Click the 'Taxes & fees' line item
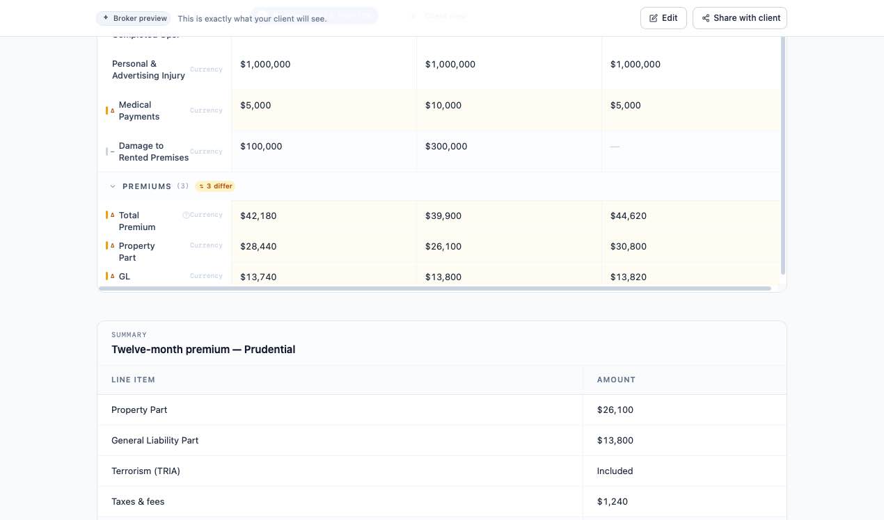This screenshot has height=520, width=884. pos(138,502)
